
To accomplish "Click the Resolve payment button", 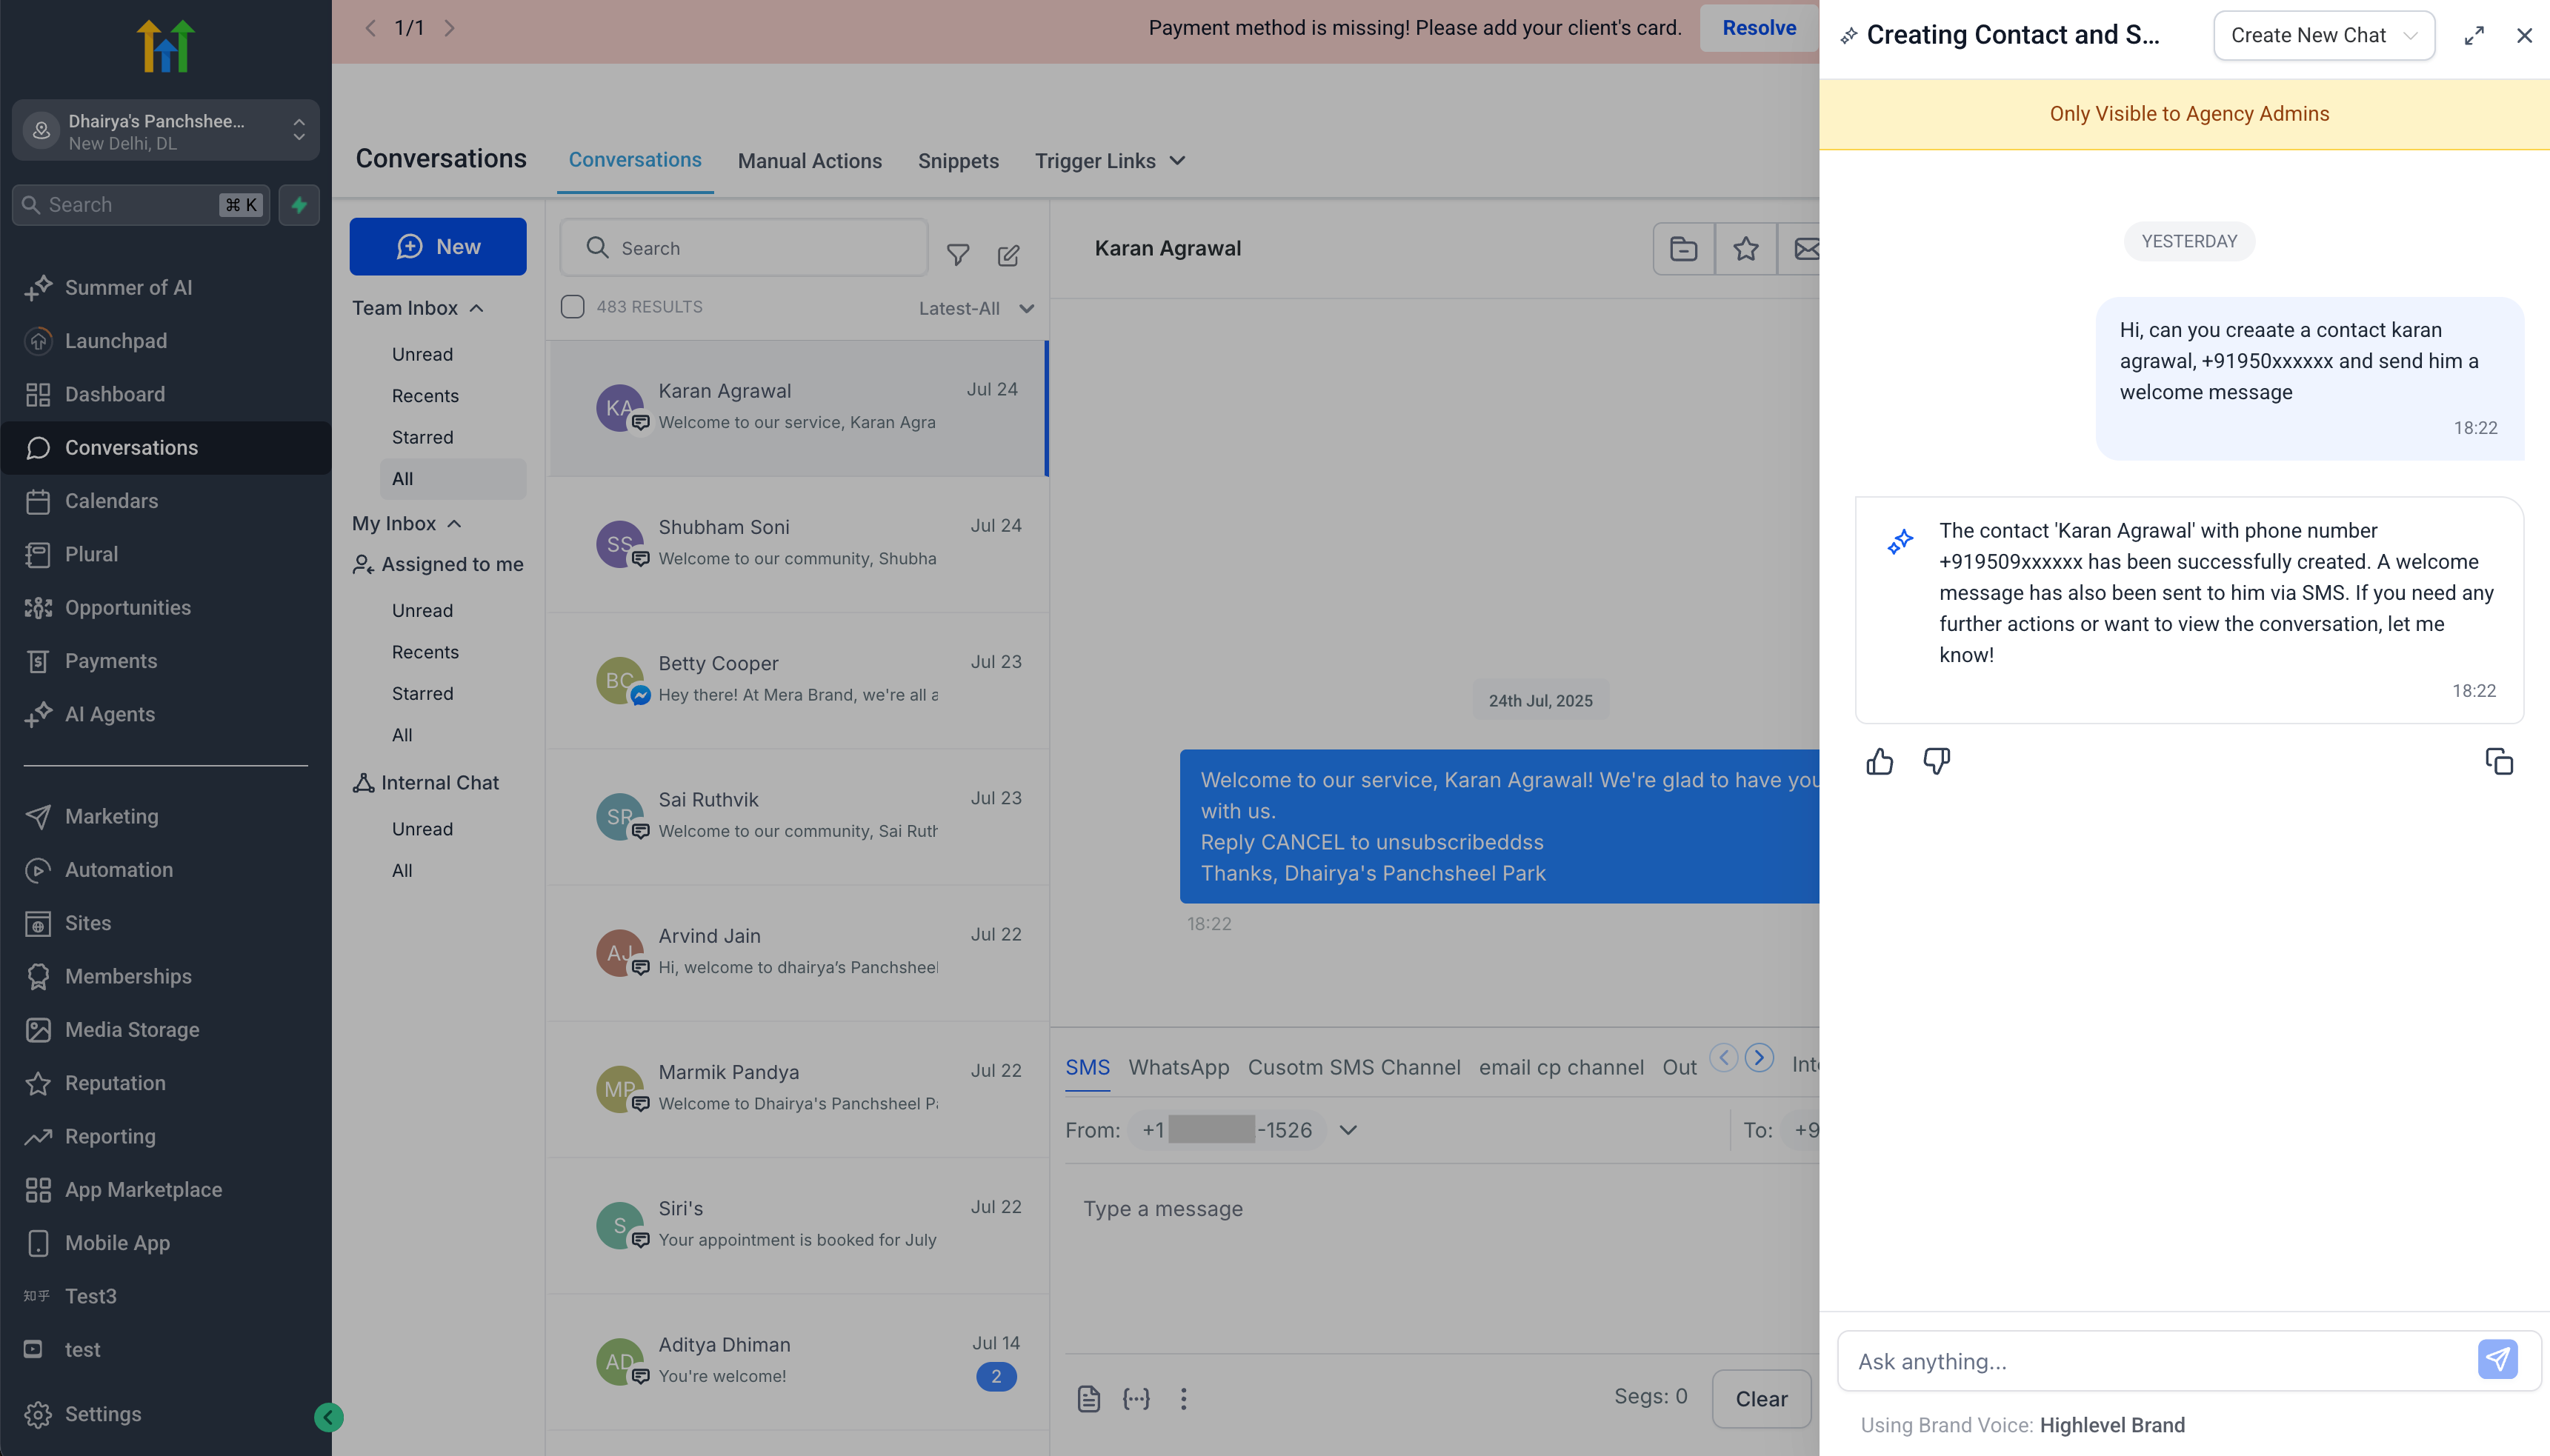I will tap(1758, 27).
